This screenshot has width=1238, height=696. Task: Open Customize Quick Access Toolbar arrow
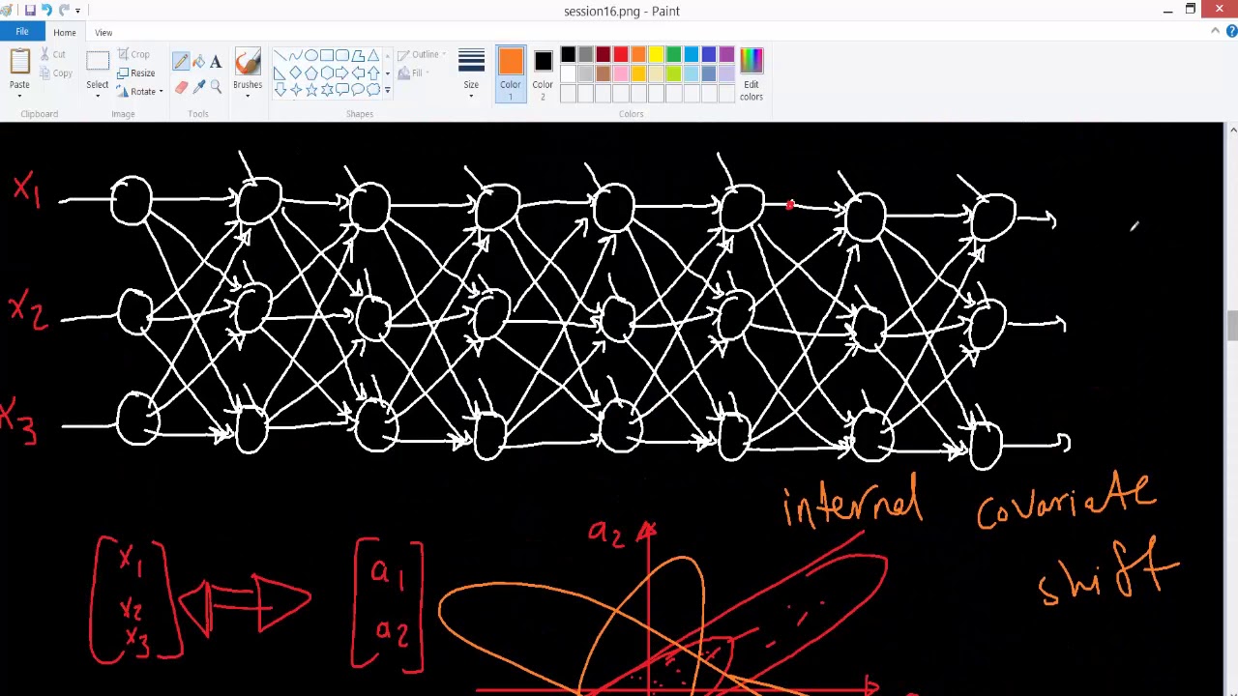pos(78,11)
